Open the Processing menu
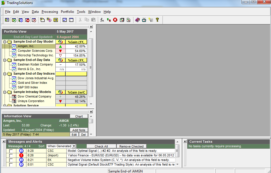Viewport: 271px width, 173px height. 50,12
